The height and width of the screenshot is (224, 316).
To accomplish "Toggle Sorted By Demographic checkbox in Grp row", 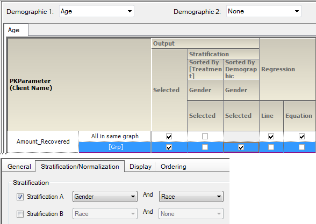I will click(241, 147).
